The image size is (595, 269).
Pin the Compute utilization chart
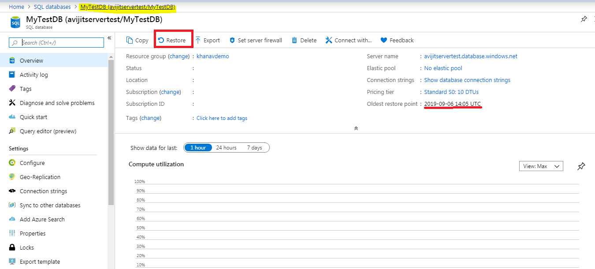[581, 166]
